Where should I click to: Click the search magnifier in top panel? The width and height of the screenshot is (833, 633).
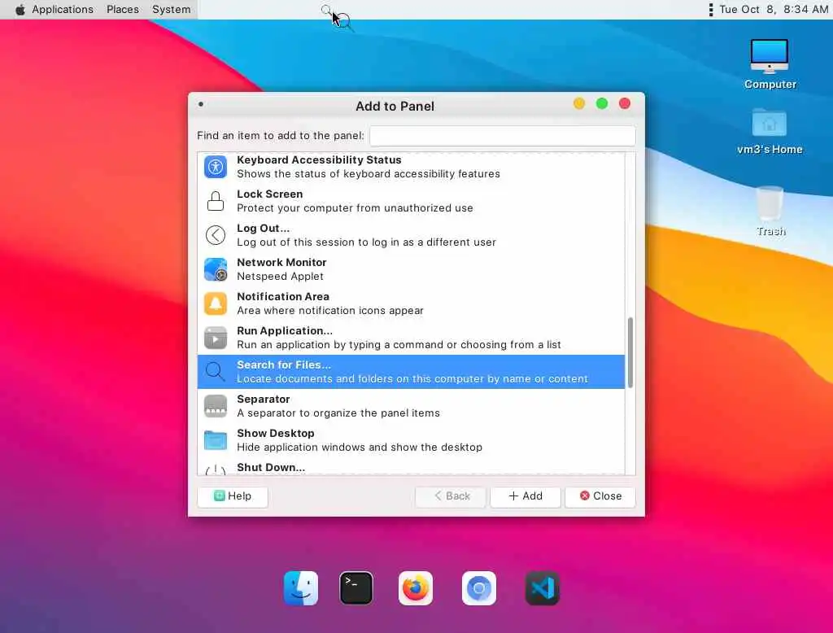pos(326,10)
